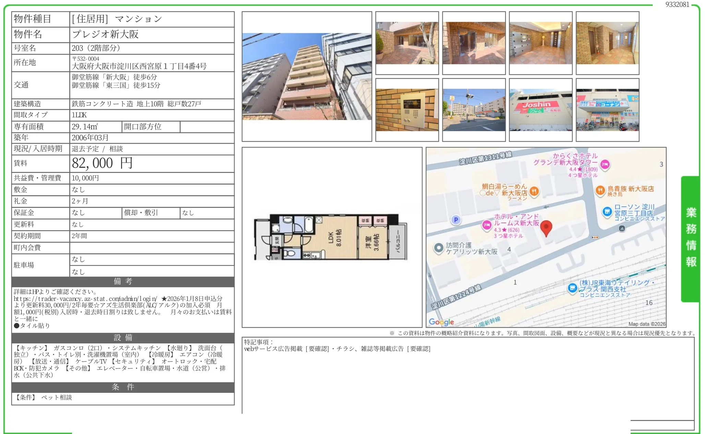The height and width of the screenshot is (434, 705).
Task: Click the ローソン淀川宮原三丁目店 convenience store icon
Action: tap(607, 212)
